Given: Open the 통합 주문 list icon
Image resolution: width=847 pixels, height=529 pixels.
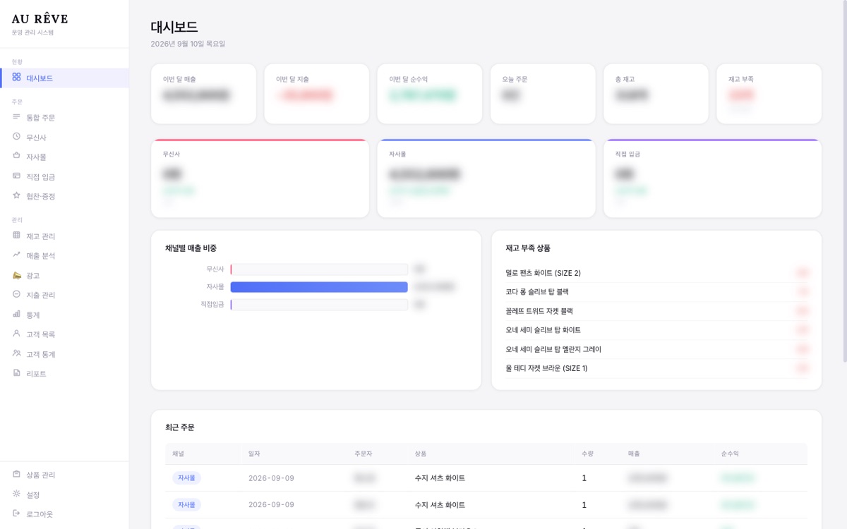Looking at the screenshot, I should tap(16, 117).
